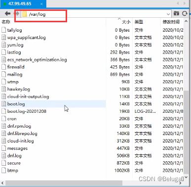Image resolution: width=191 pixels, height=187 pixels.
Task: Click the cloud-init-output.log file name
Action: [x=28, y=96]
